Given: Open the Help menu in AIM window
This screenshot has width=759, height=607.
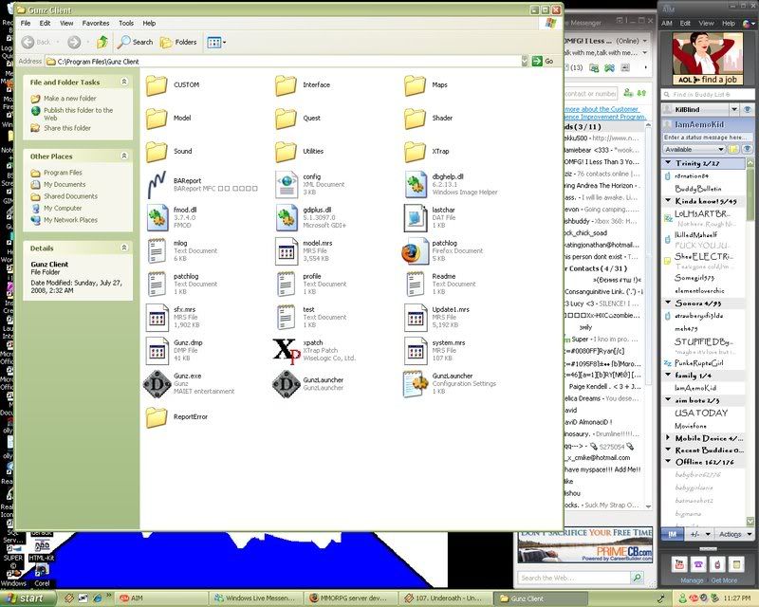Looking at the screenshot, I should 729,23.
